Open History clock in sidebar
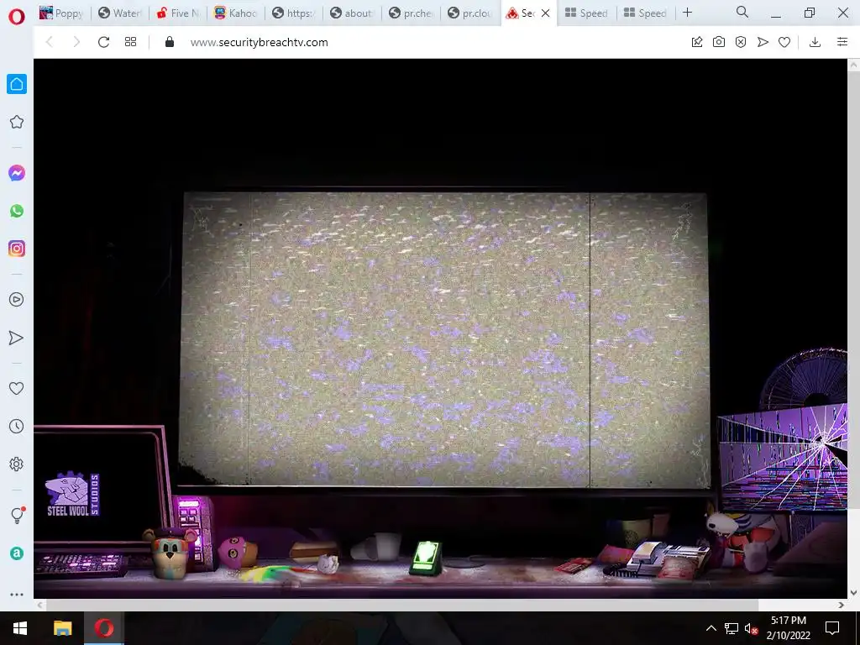 coord(17,426)
